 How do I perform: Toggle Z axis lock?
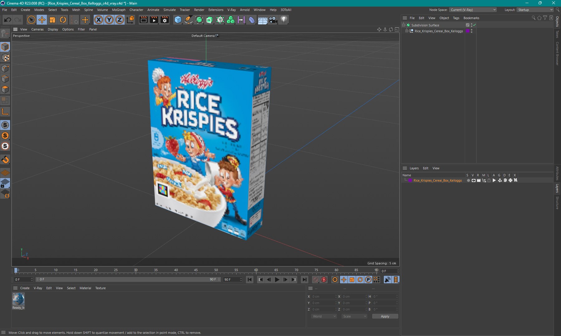(x=120, y=20)
